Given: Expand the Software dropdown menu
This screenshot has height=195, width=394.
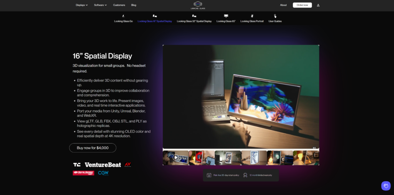Looking at the screenshot, I should click(x=100, y=5).
